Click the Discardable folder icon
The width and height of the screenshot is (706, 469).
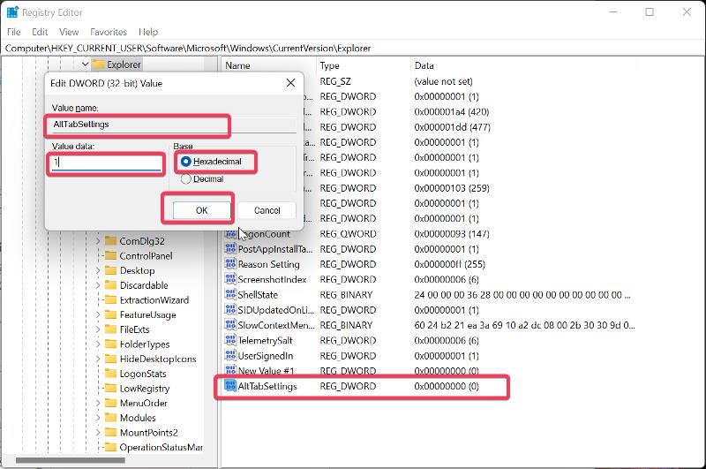[111, 285]
